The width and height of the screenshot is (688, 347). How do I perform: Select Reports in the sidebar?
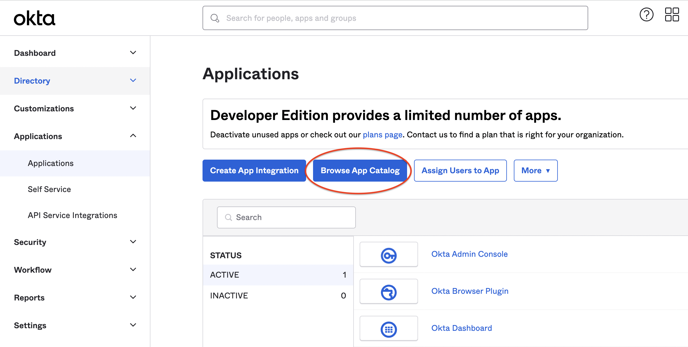click(x=29, y=298)
